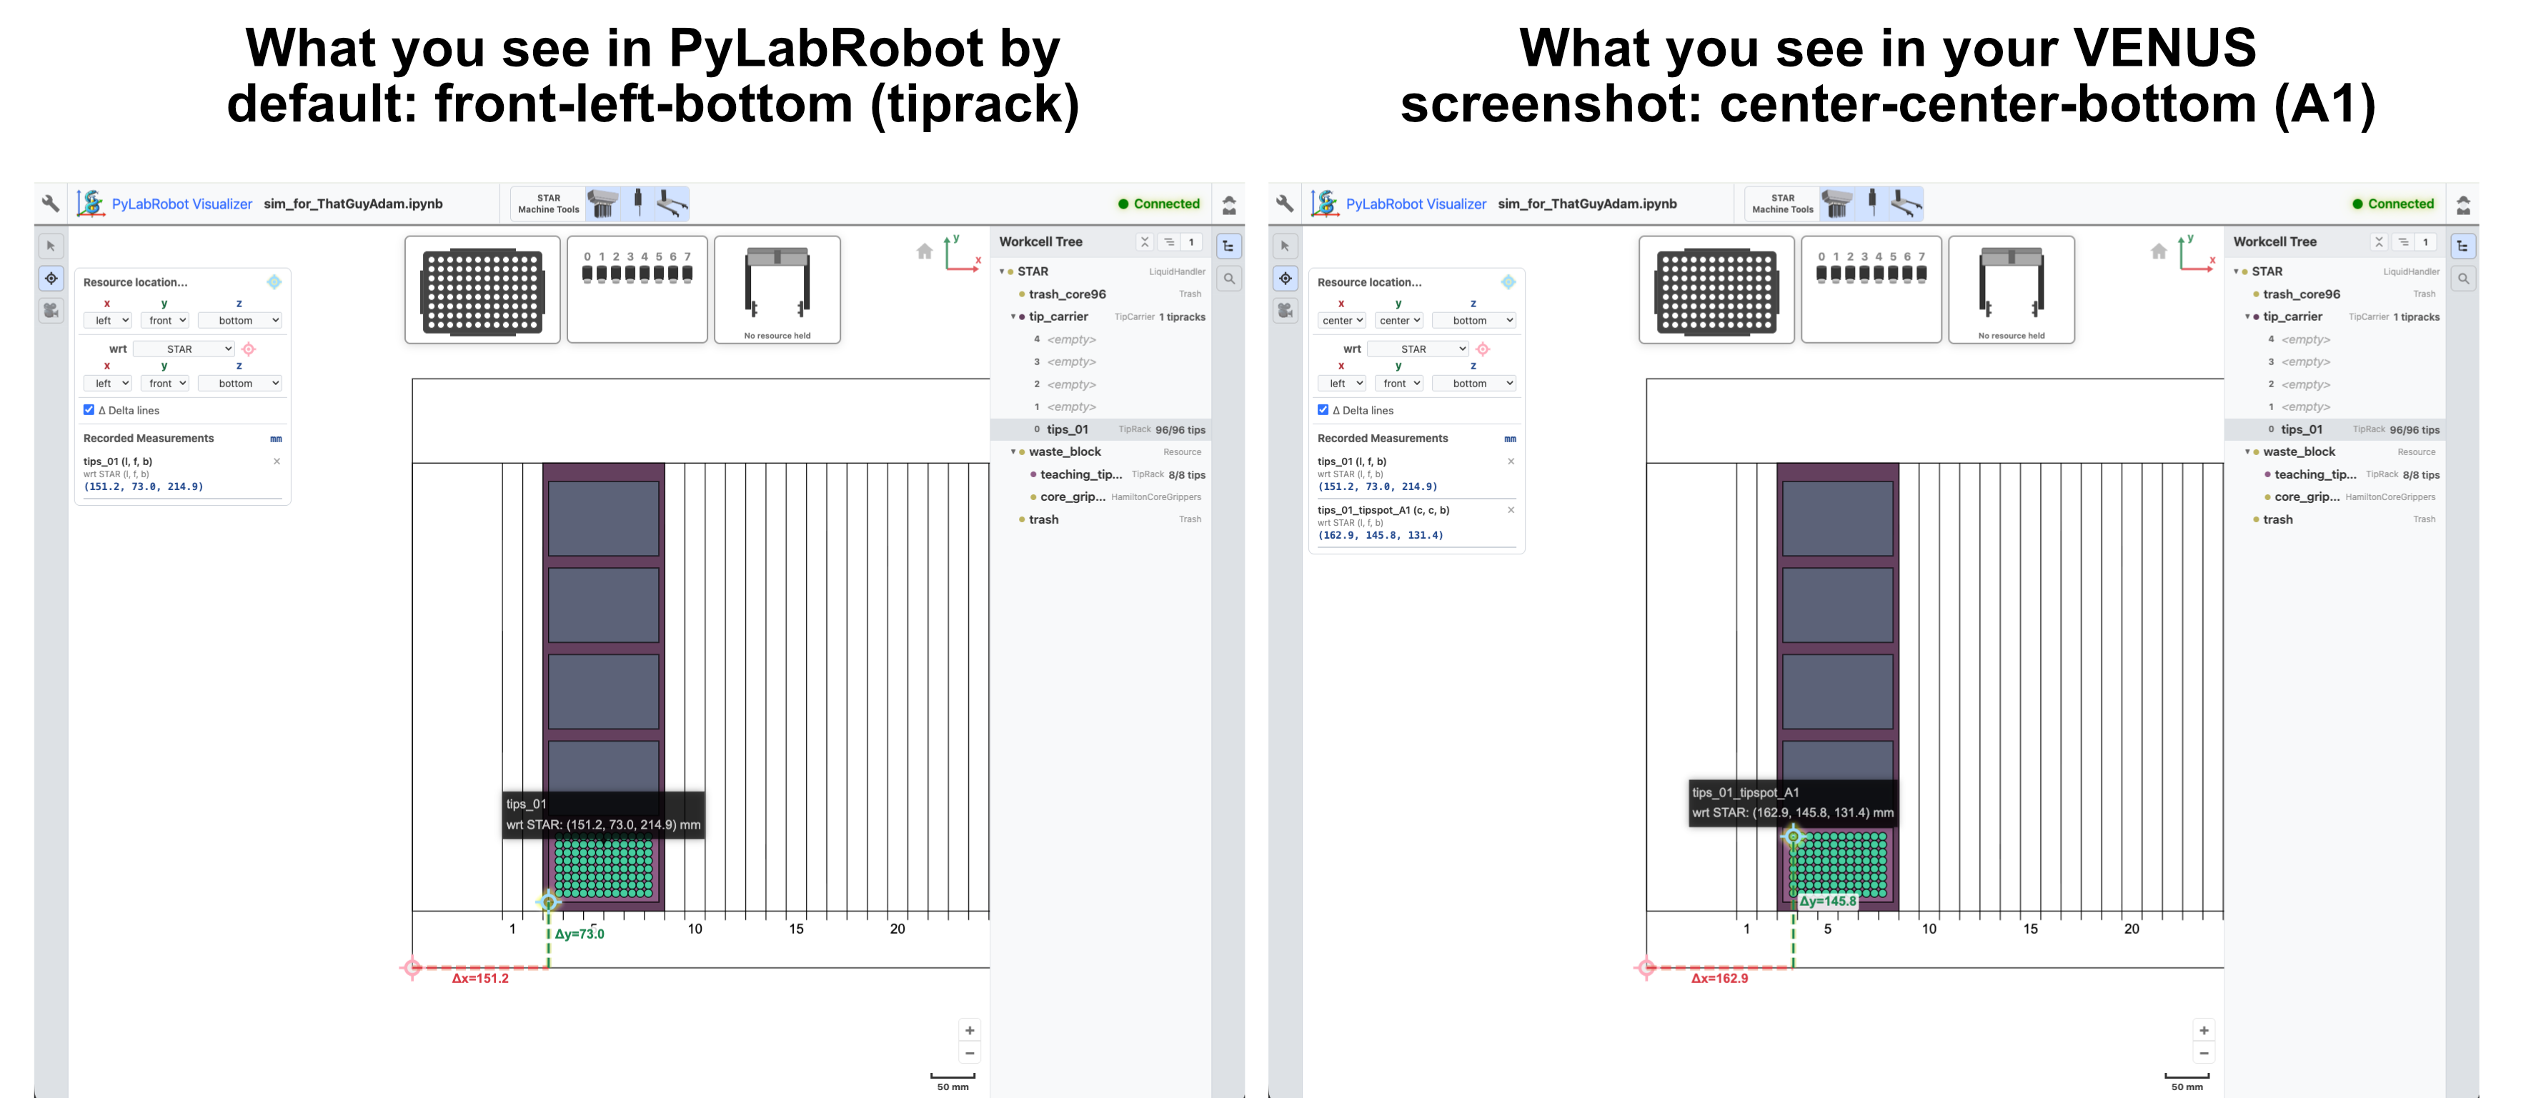
Task: Click the camera tool icon in the right screenshot's sidebar
Action: [x=1285, y=310]
